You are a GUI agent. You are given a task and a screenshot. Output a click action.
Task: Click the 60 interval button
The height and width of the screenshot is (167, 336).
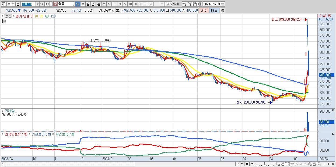(145, 4)
